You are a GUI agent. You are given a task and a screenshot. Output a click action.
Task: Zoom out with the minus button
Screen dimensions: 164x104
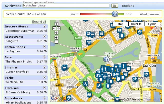(x=56, y=42)
